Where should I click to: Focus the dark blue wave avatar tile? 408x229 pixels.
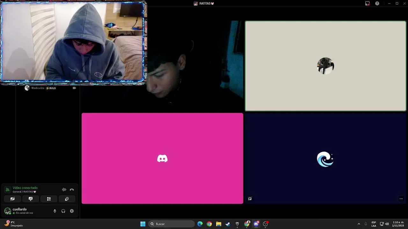coord(325,158)
